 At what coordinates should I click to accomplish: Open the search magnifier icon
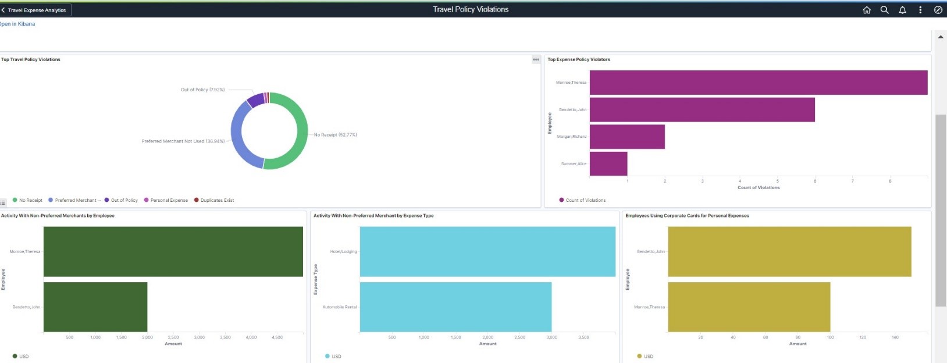click(x=884, y=10)
